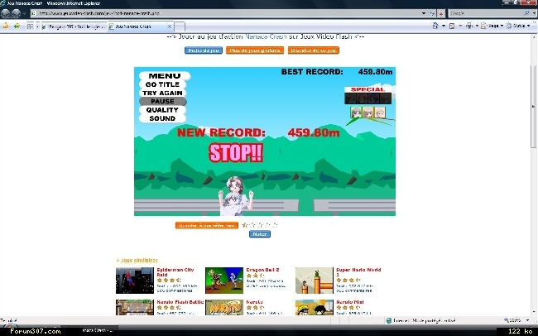Open the recent pages dropdown next to Forward
This screenshot has width=538, height=336.
coord(24,14)
